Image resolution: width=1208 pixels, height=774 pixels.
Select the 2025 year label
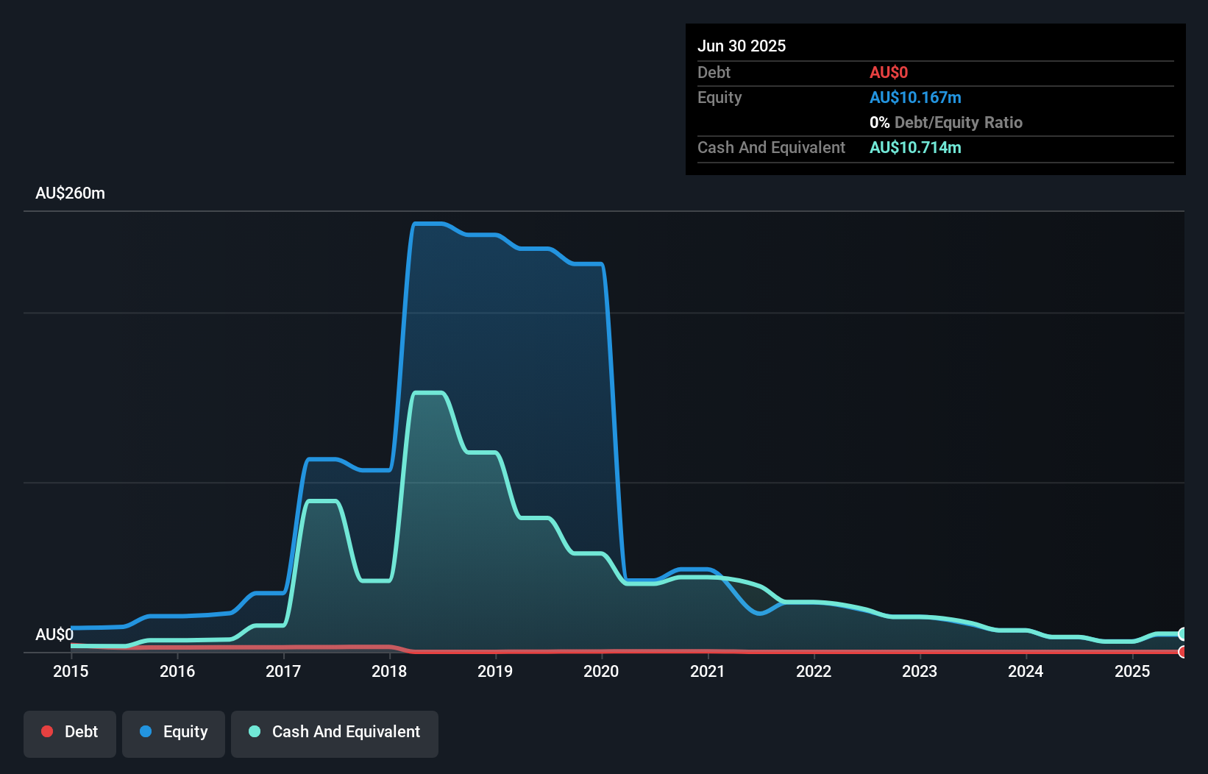(1133, 671)
